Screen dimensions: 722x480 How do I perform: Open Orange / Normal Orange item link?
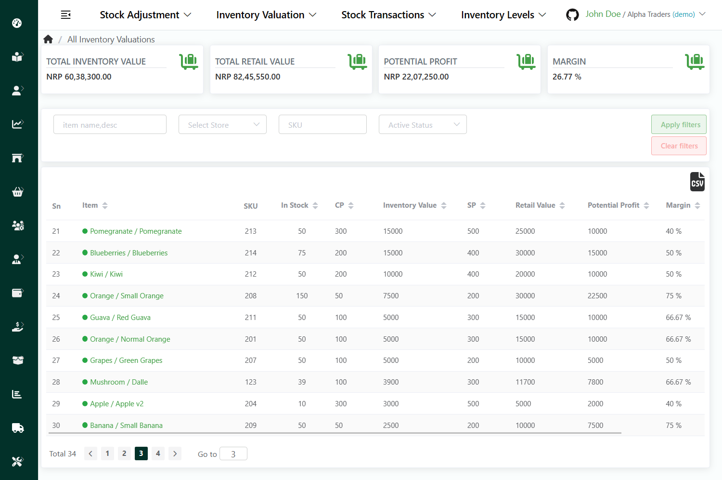[x=130, y=339]
